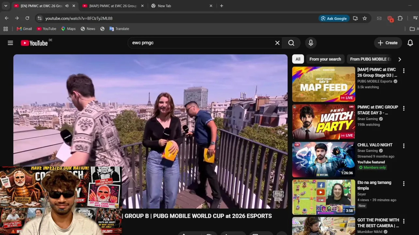Open a new browser tab
The height and width of the screenshot is (235, 419).
pos(222,6)
